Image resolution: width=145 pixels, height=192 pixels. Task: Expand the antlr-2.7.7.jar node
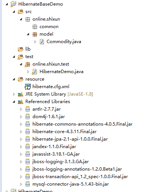tap(21, 109)
